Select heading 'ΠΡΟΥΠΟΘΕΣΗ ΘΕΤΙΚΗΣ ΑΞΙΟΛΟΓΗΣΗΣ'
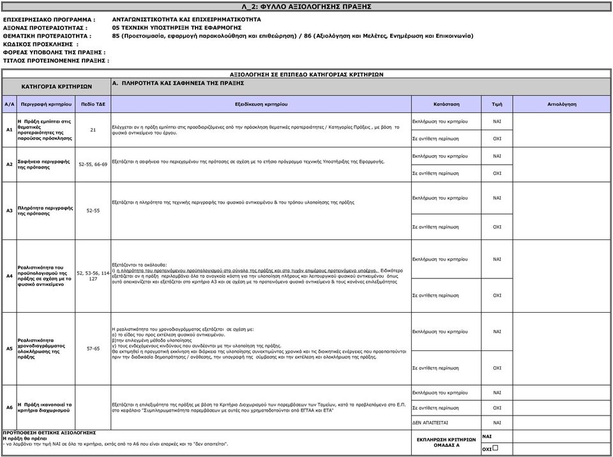 coord(49,433)
